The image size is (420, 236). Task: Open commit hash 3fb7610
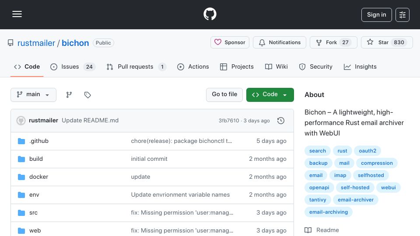(229, 121)
